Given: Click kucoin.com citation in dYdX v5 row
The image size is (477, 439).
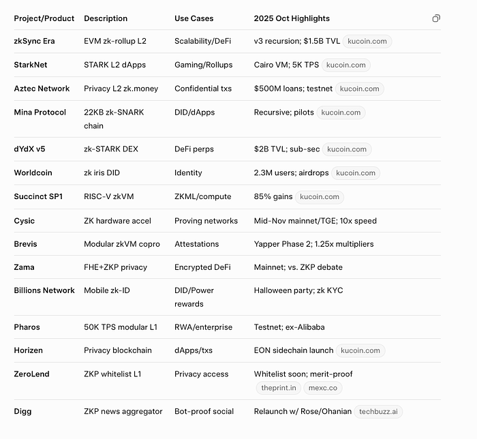Looking at the screenshot, I should (x=347, y=149).
